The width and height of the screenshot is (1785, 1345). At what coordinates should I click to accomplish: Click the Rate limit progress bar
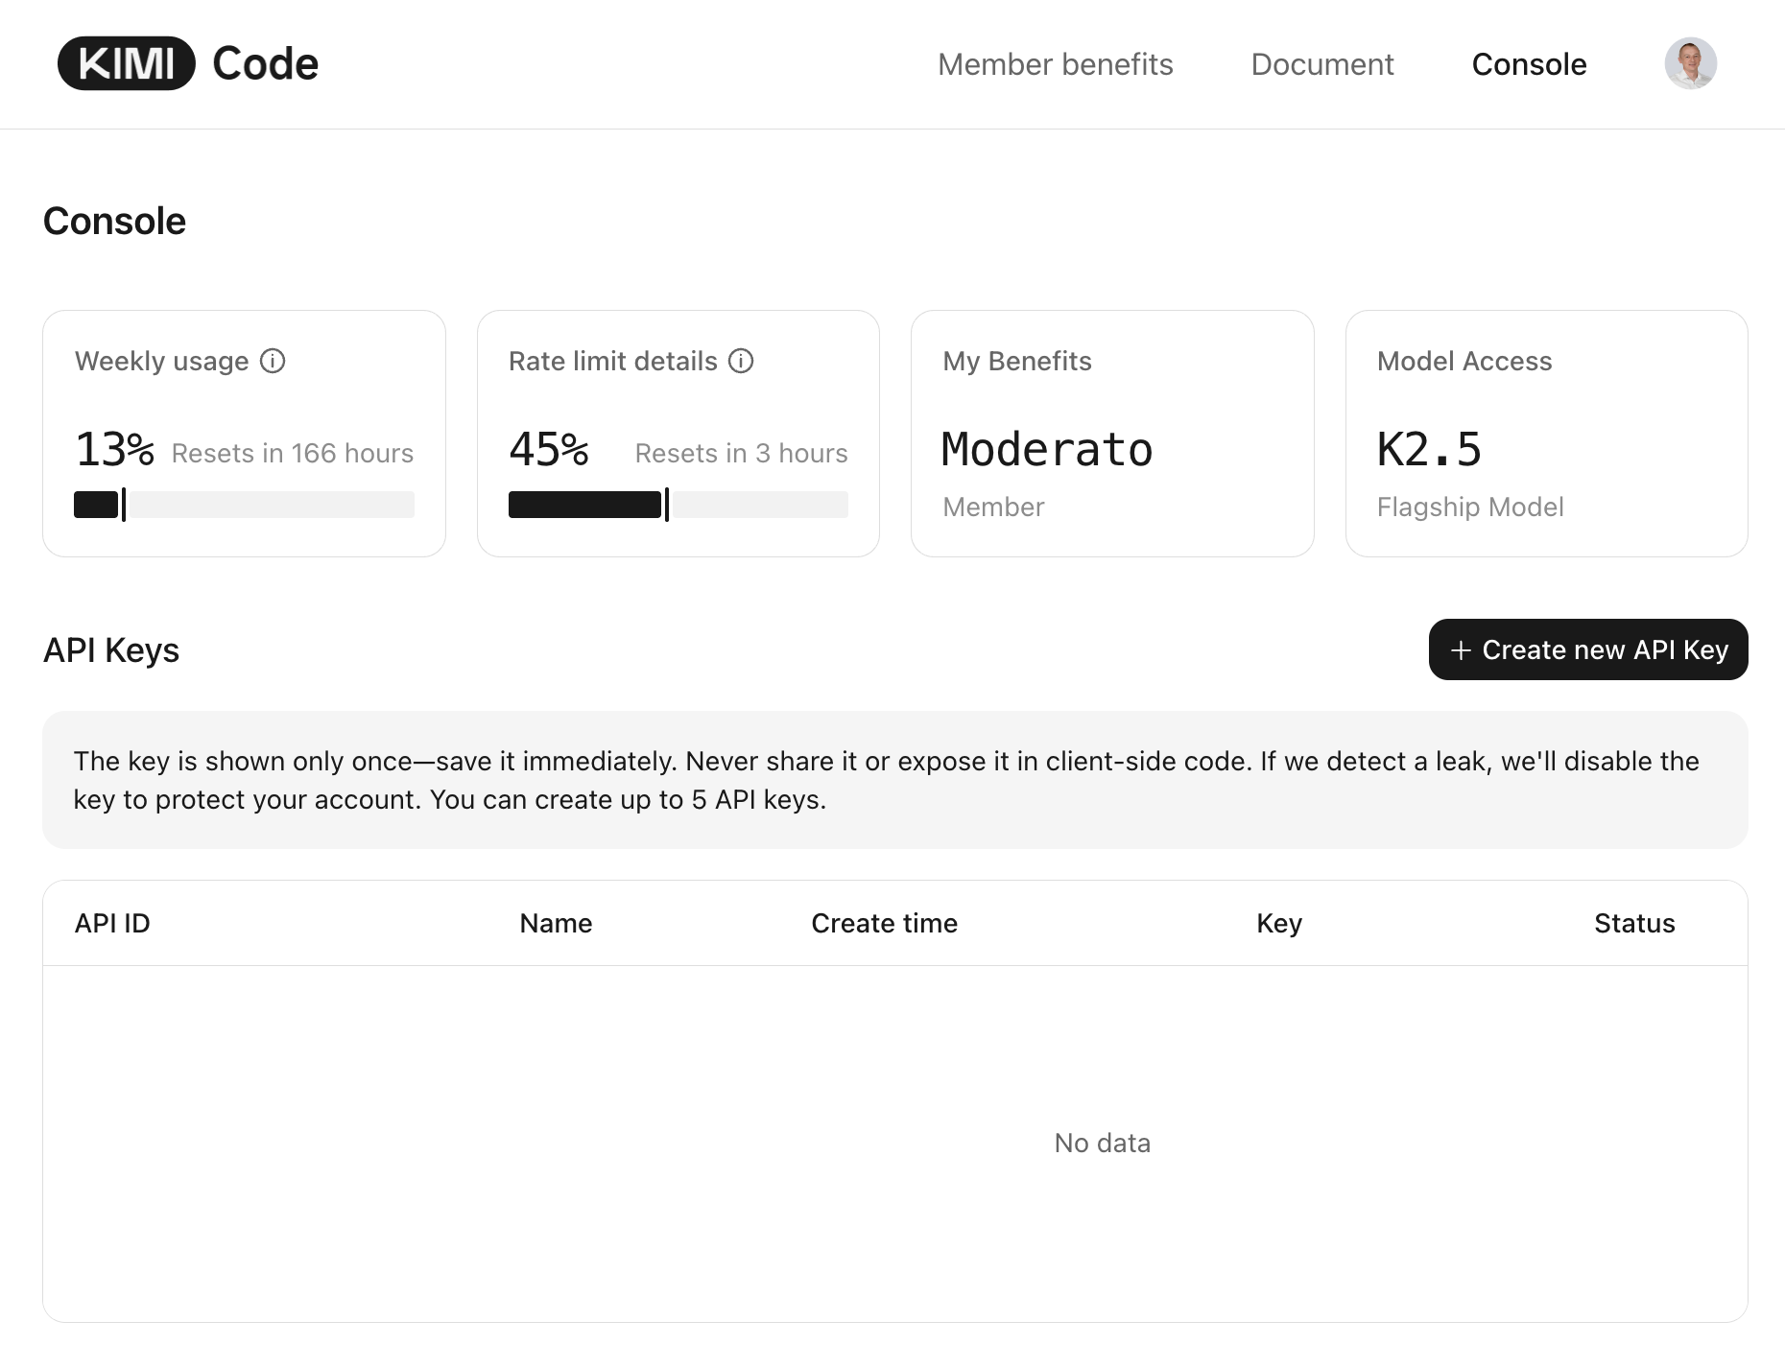point(678,505)
